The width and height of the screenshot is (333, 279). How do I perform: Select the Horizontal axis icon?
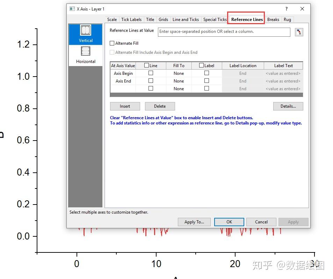[86, 55]
